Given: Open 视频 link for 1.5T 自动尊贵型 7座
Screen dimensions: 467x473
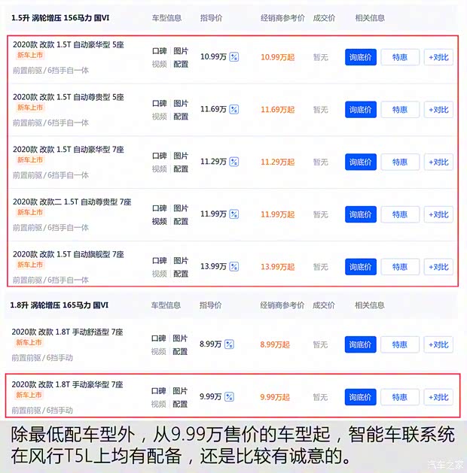Looking at the screenshot, I should coord(160,221).
